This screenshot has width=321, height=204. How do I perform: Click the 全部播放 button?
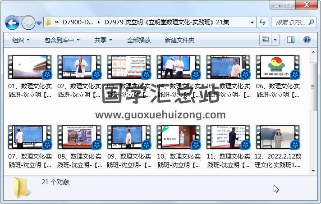pos(139,40)
